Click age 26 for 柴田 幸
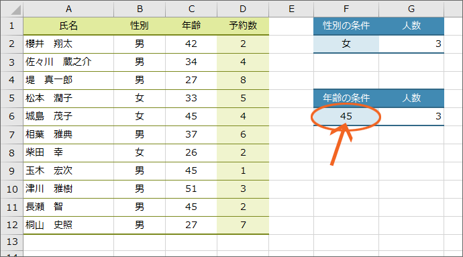 click(x=191, y=153)
